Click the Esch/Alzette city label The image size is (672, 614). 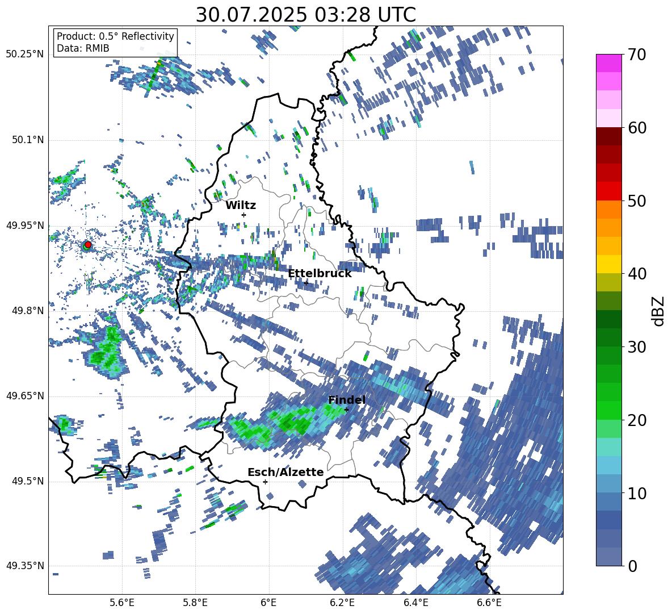point(285,472)
